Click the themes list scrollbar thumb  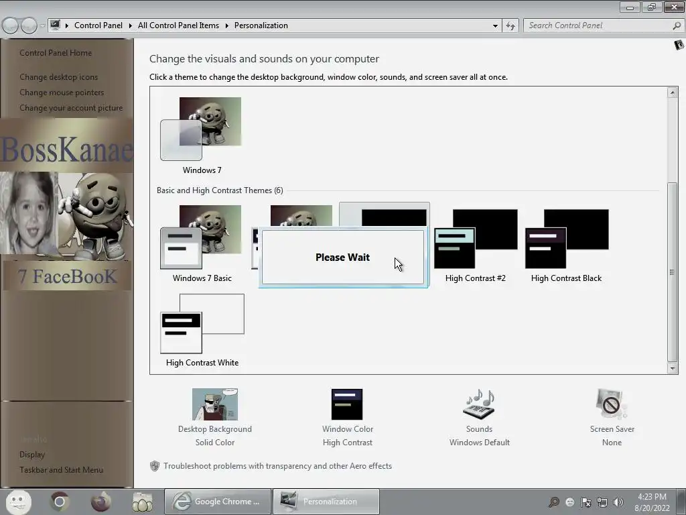coord(673,272)
